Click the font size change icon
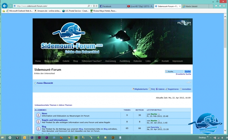Screen dimensions: 228x140 coord(189,82)
